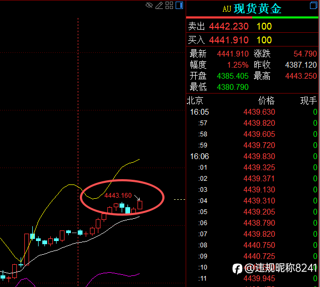The height and width of the screenshot is (287, 320).
Task: Click the last red candlestick inside the circle
Action: coord(140,205)
